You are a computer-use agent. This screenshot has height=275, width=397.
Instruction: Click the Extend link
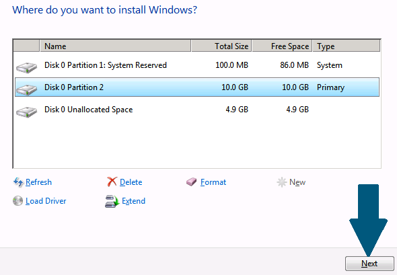133,201
